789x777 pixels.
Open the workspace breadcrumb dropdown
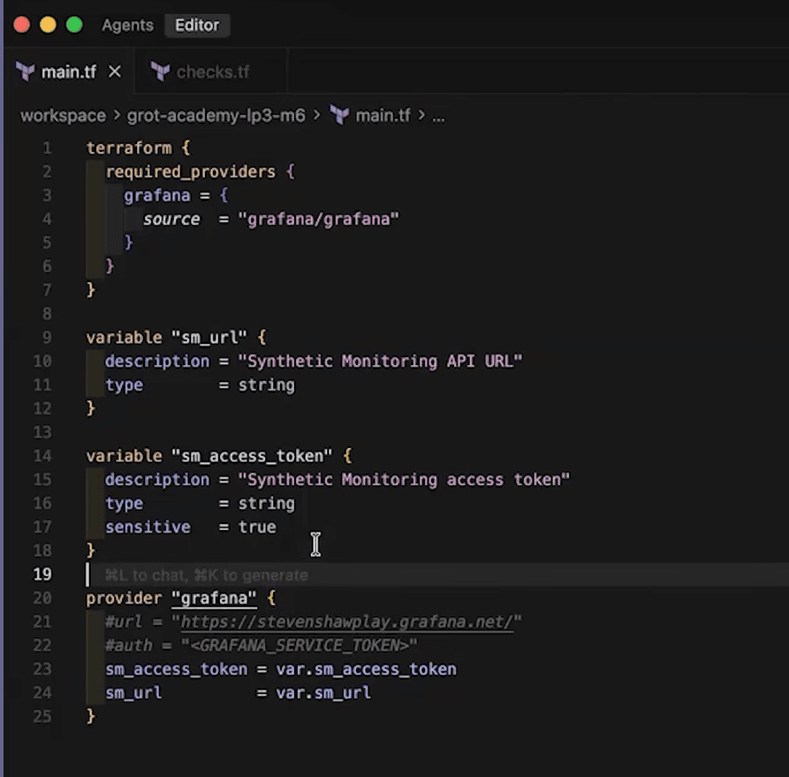[65, 114]
